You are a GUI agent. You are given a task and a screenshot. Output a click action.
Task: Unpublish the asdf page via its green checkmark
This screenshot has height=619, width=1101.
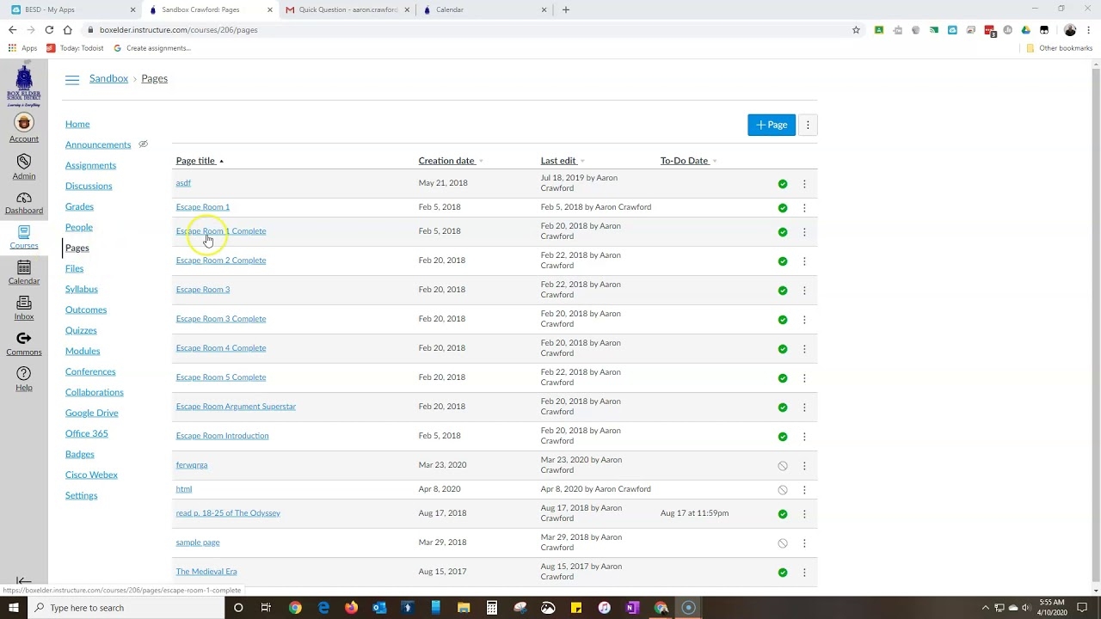[x=782, y=183]
